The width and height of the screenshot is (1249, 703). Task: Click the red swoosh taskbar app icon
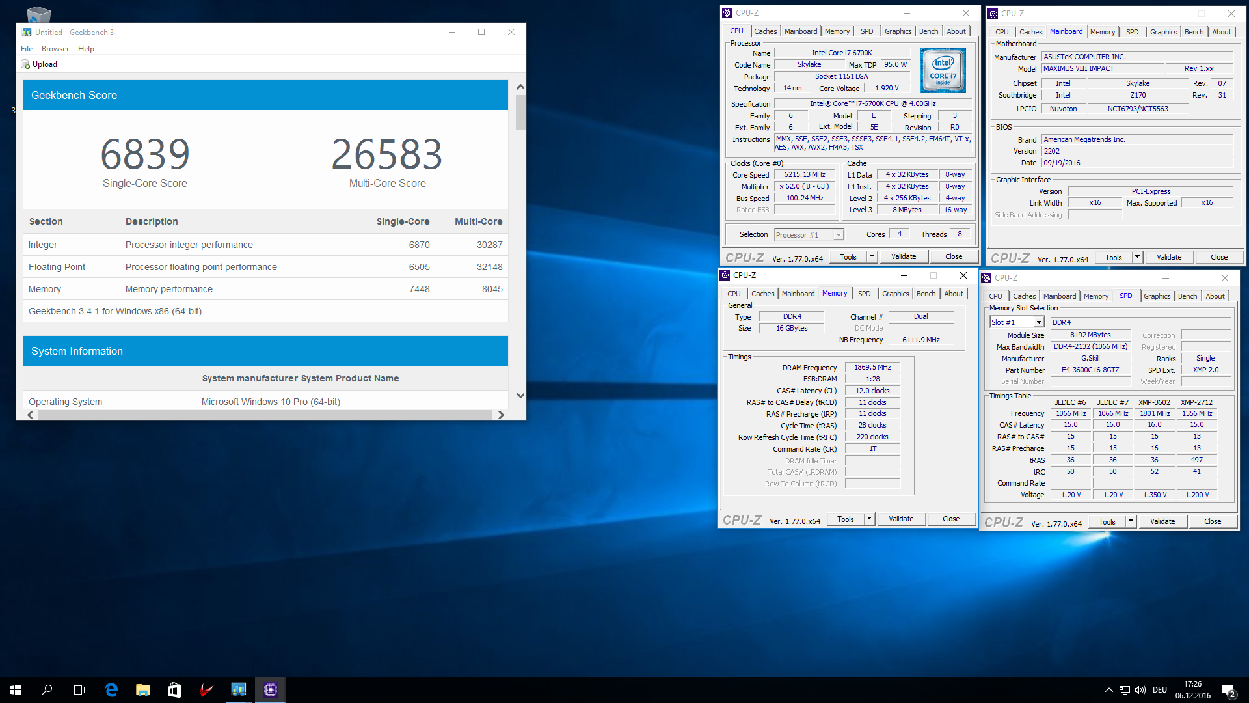pyautogui.click(x=206, y=690)
